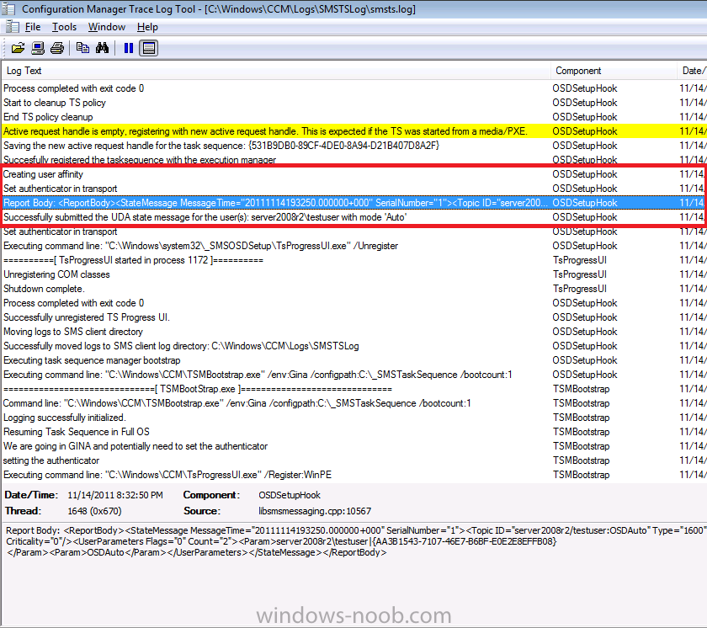Click the Thread value 1648 (0x670)
The height and width of the screenshot is (628, 707).
(x=94, y=511)
